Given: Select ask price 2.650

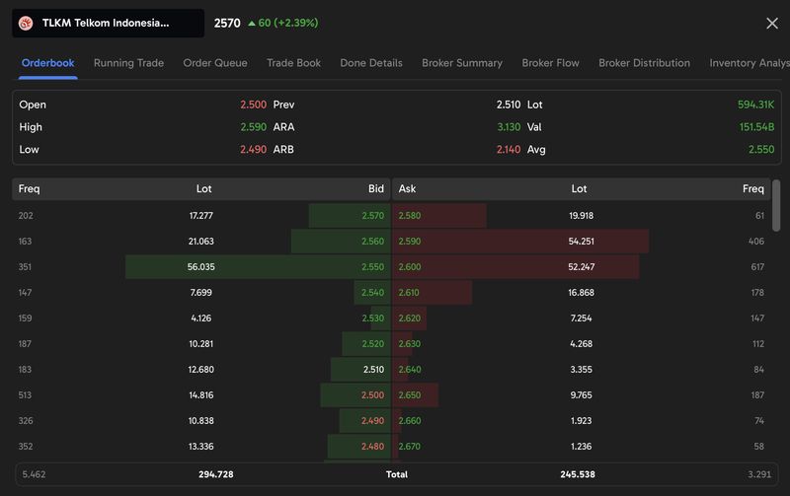Looking at the screenshot, I should (410, 394).
